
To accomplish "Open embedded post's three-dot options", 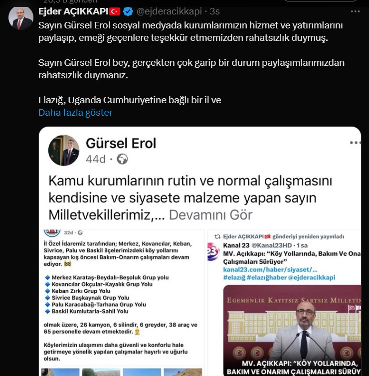I will click(x=355, y=143).
